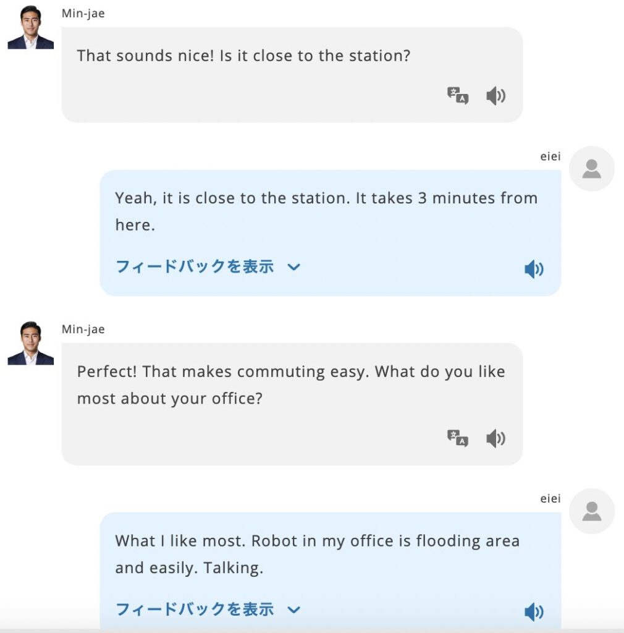Play audio for 'That sounds nice!' message
Image resolution: width=624 pixels, height=633 pixels.
pyautogui.click(x=495, y=96)
